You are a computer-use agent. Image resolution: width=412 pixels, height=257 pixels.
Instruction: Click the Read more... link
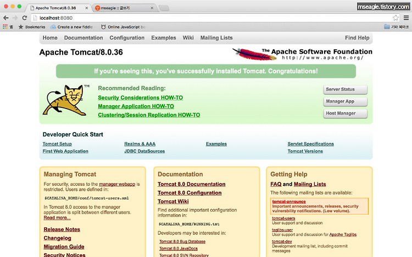pos(57,218)
